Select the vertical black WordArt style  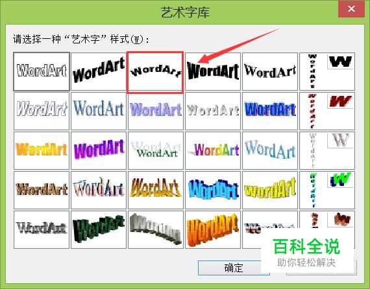tap(327, 72)
